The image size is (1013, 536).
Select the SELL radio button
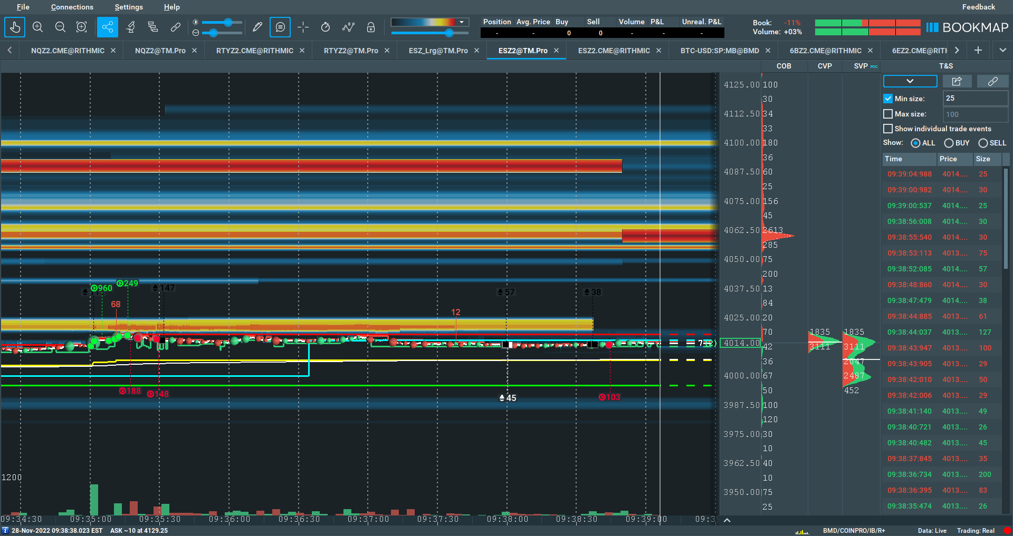pos(983,143)
